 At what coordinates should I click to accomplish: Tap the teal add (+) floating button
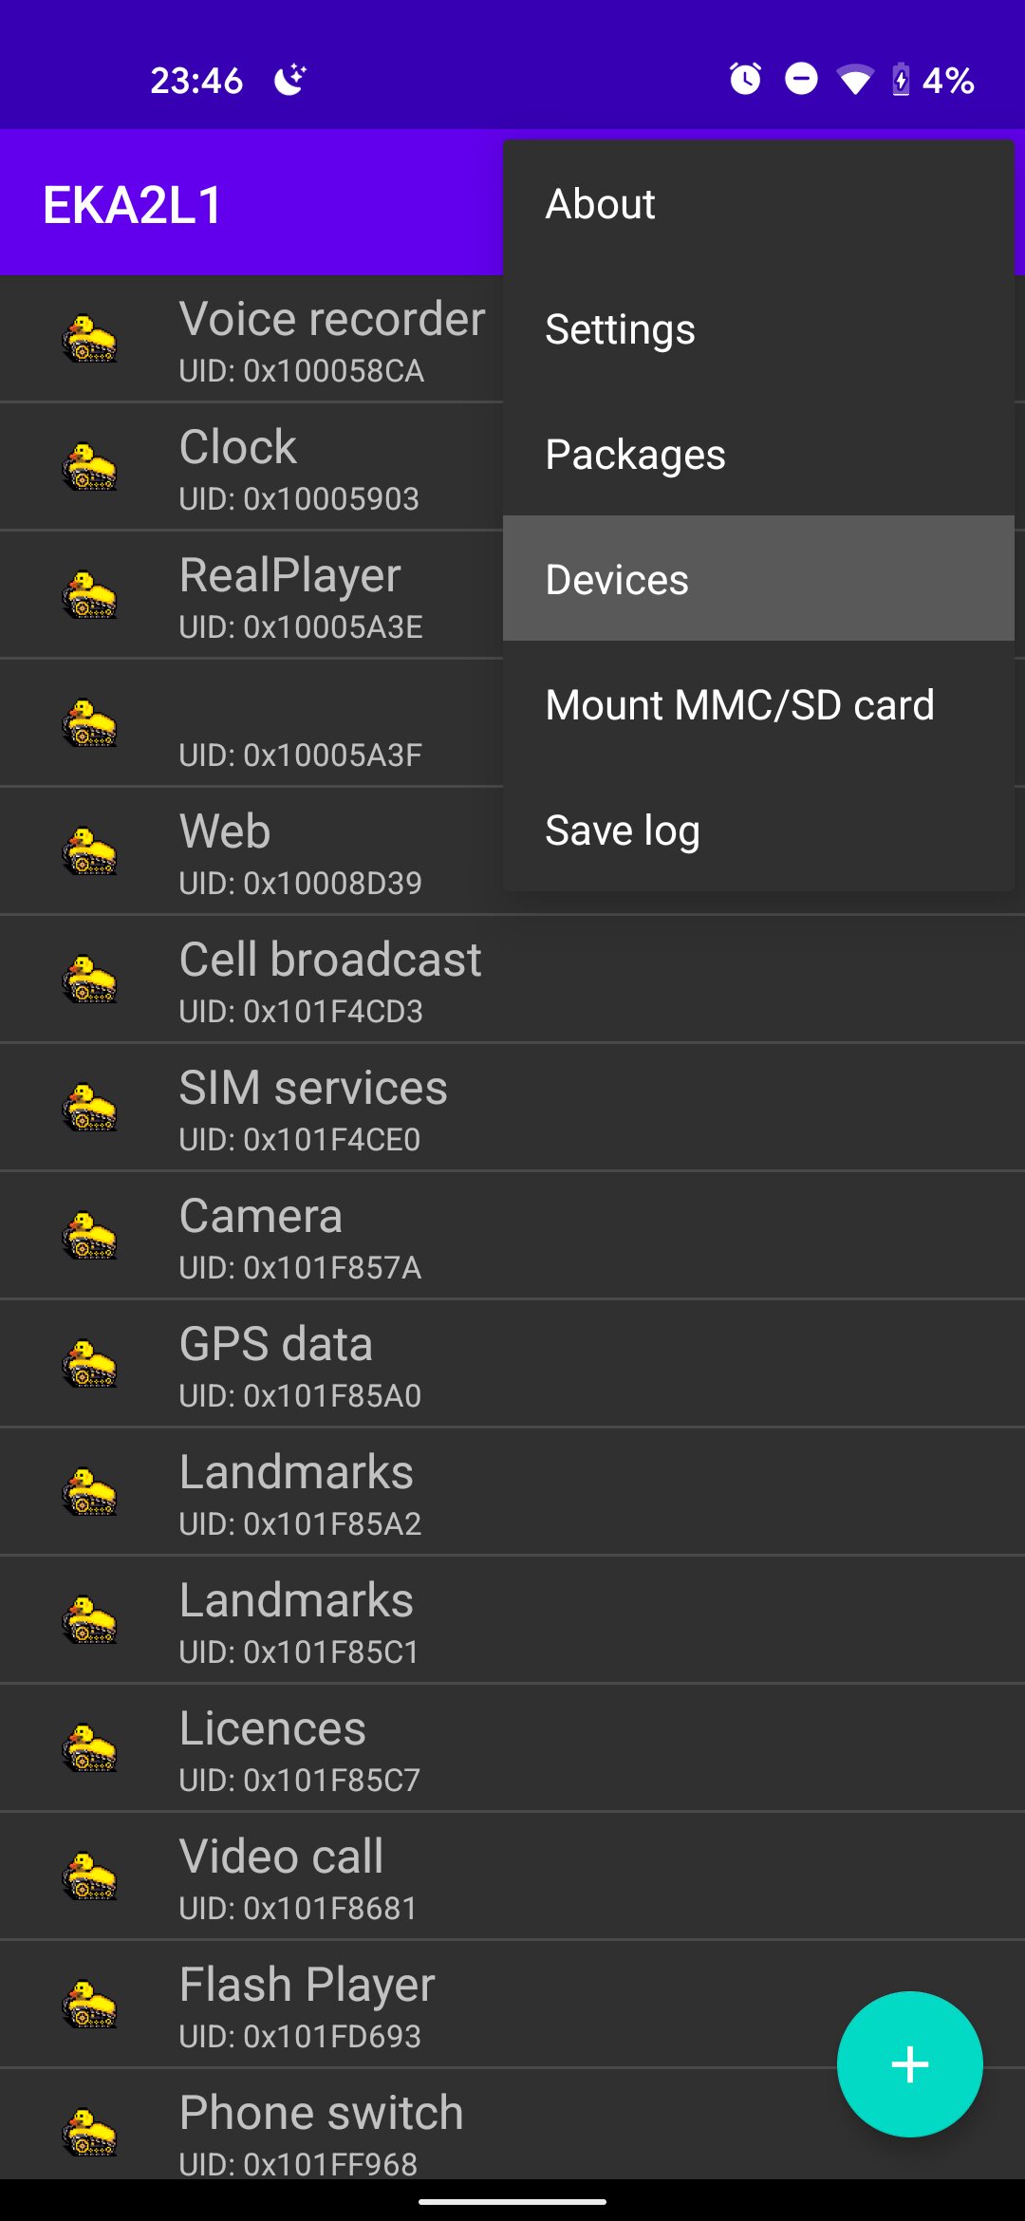click(909, 2064)
